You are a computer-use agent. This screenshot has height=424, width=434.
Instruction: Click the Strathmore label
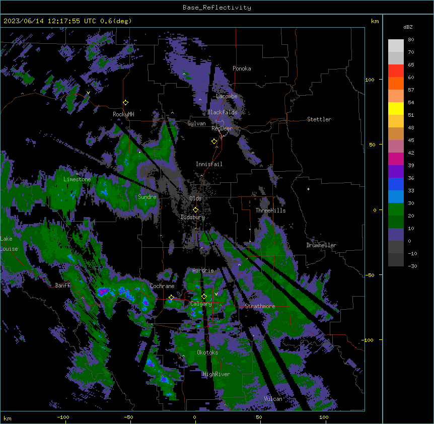260,306
